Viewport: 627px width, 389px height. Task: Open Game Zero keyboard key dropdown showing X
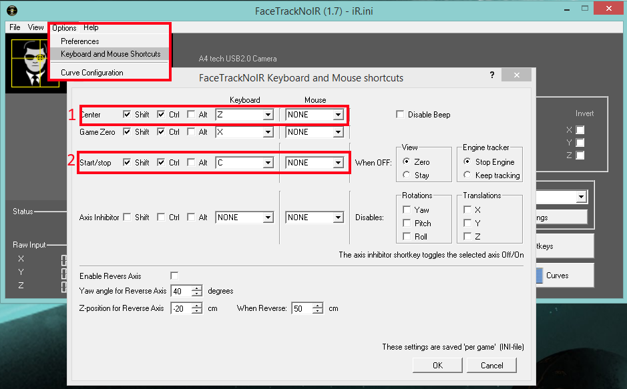244,132
